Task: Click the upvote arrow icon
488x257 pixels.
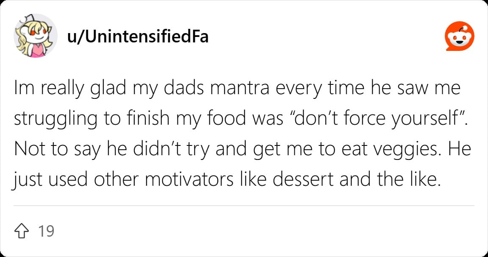Action: pyautogui.click(x=22, y=231)
